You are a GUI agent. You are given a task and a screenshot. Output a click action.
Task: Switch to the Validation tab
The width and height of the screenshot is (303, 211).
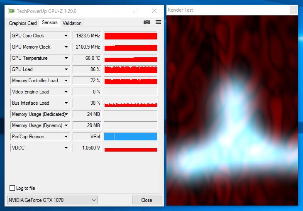[x=72, y=23]
